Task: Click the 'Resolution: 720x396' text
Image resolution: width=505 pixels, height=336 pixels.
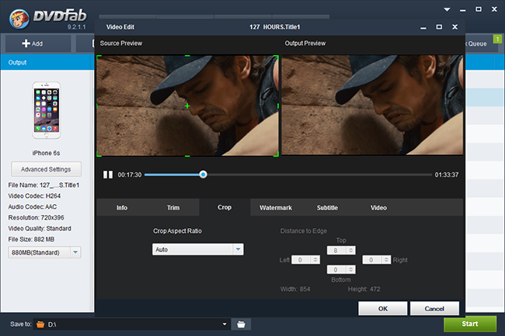Action: coord(36,218)
